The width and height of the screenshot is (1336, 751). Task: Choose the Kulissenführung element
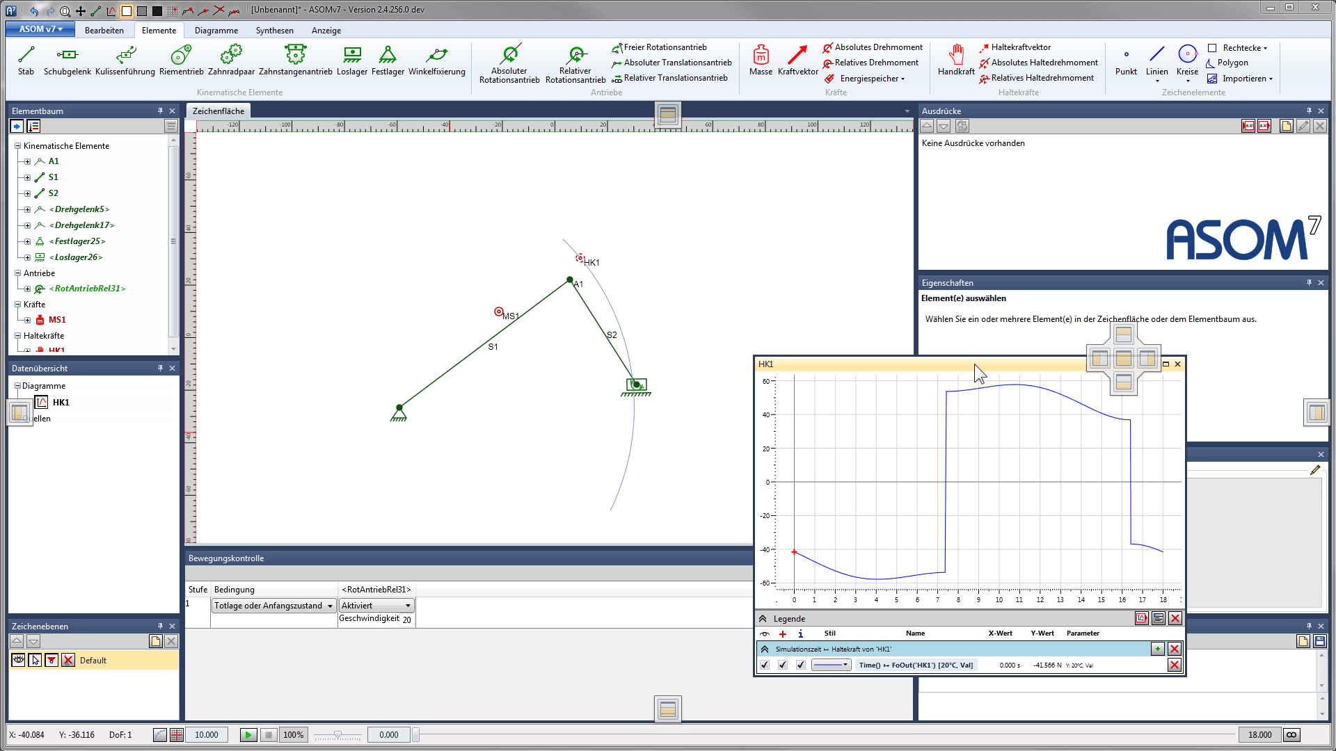(x=125, y=60)
